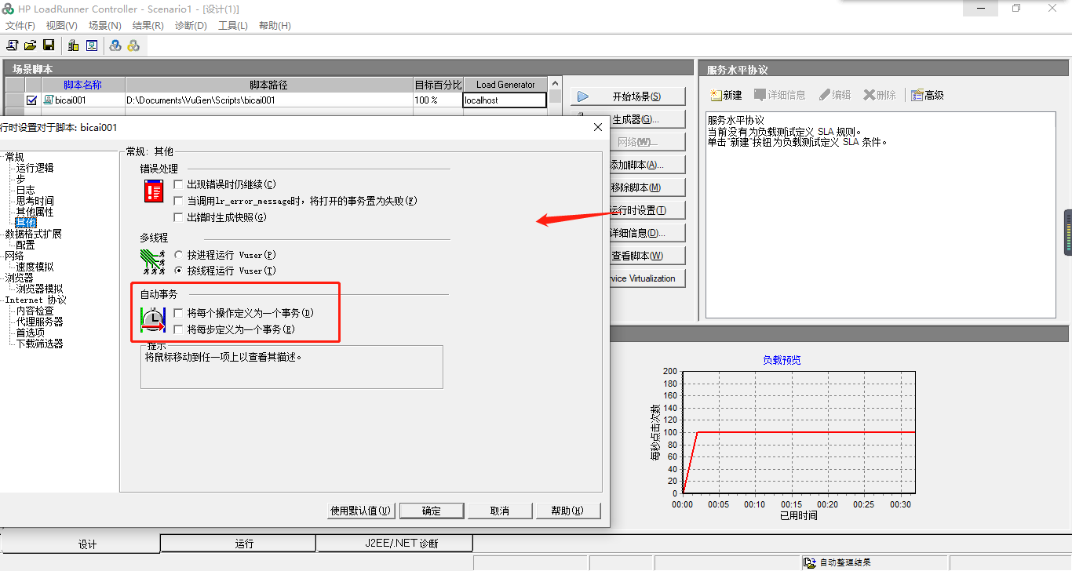Check 将每个操作定义为一个事务
The image size is (1072, 571).
(178, 312)
